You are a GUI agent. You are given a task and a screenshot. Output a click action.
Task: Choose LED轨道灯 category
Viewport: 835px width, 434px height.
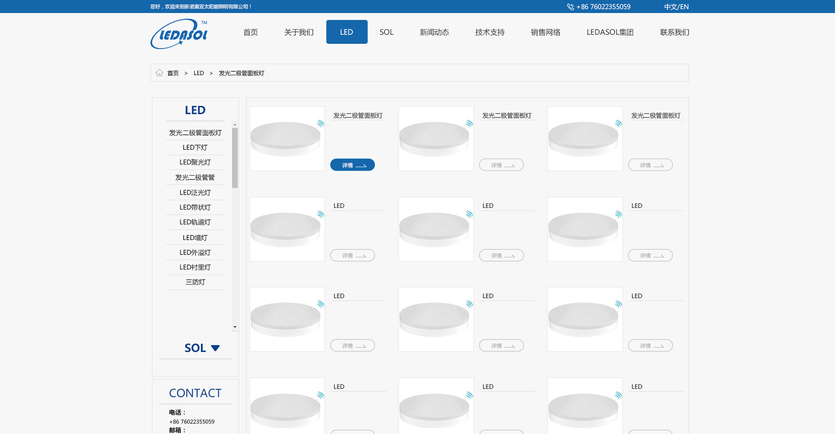[195, 222]
